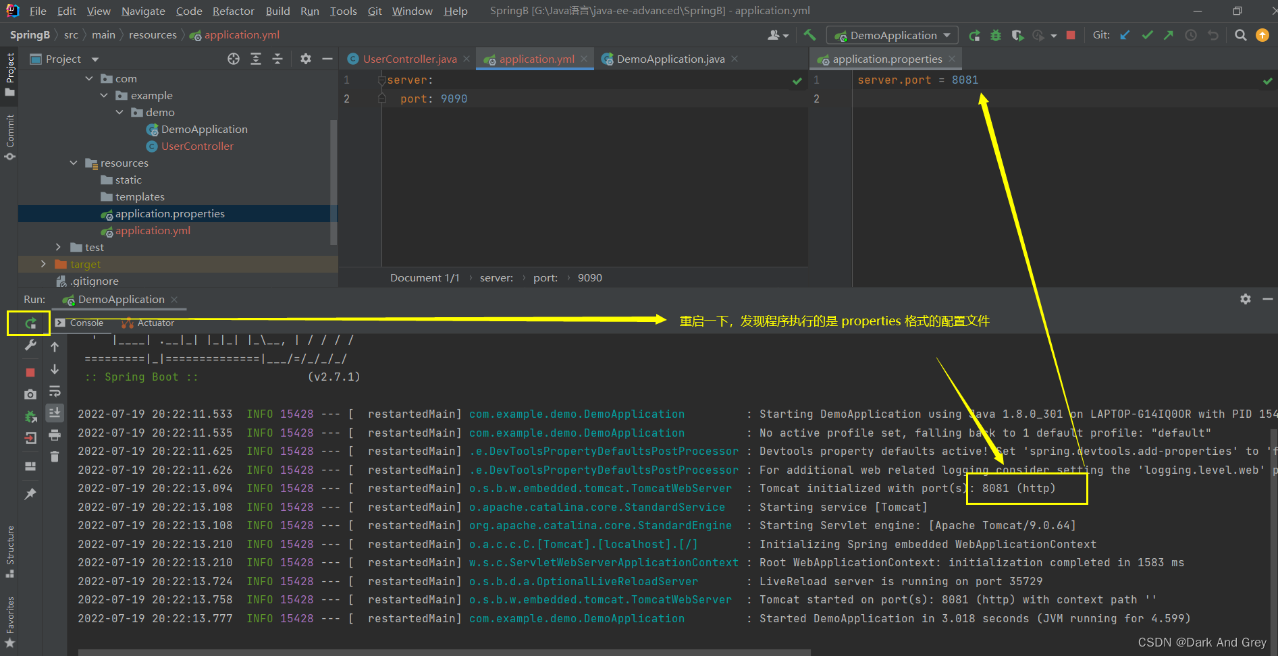Image resolution: width=1278 pixels, height=656 pixels.
Task: Pin the Run tab with pin icon
Action: tap(30, 494)
